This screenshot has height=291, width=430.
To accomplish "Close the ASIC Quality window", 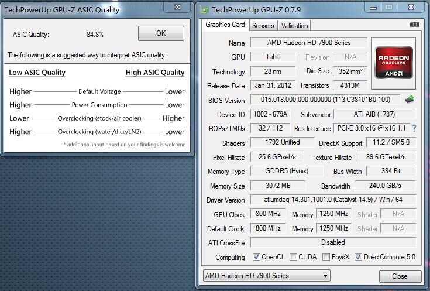I will tap(177, 7).
